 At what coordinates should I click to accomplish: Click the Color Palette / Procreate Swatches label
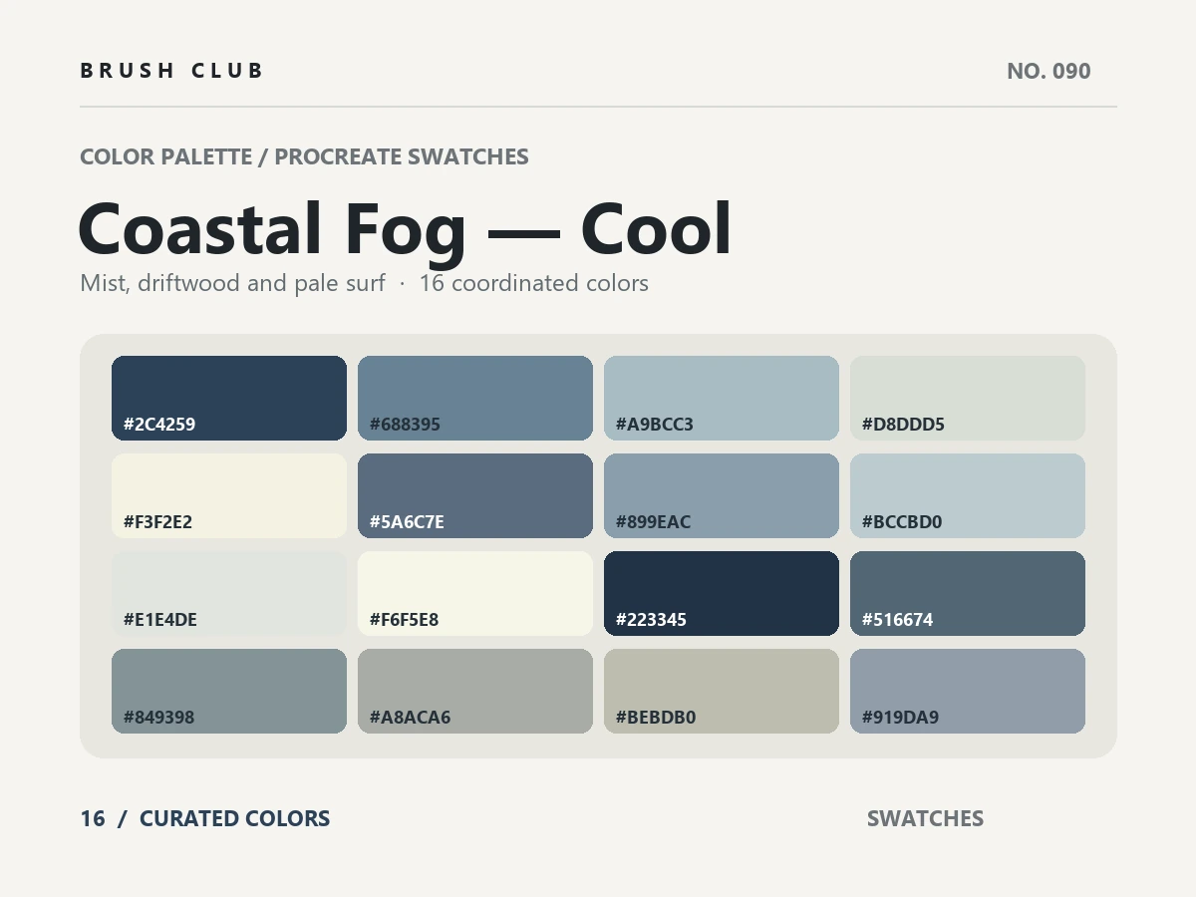304,156
